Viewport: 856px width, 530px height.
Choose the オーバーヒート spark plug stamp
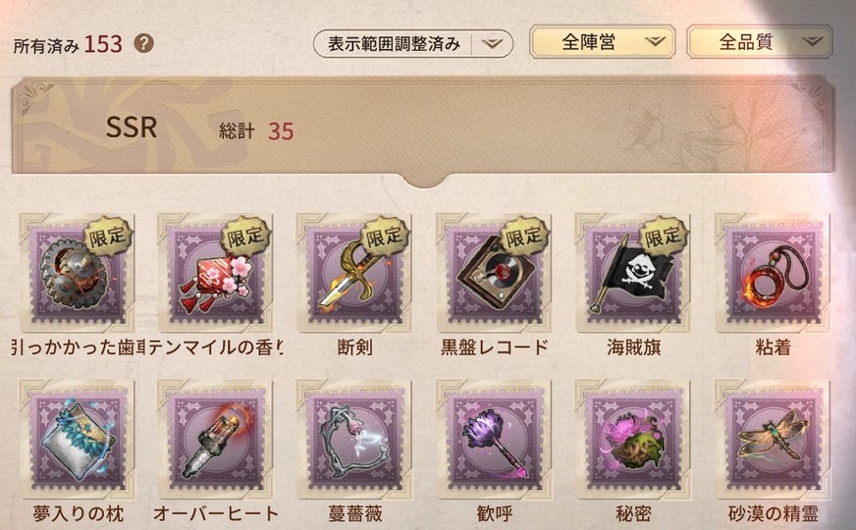point(215,440)
